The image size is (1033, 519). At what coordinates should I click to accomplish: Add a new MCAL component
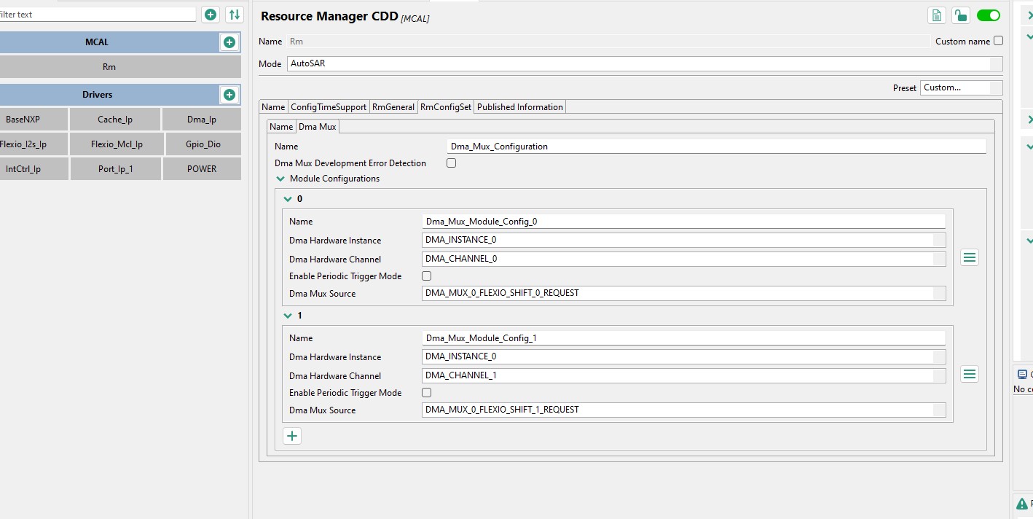click(229, 42)
